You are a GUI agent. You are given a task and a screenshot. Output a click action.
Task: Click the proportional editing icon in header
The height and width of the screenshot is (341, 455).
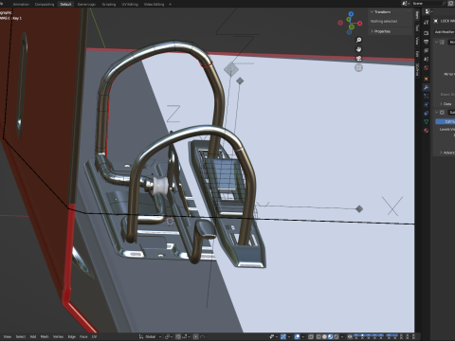pyautogui.click(x=196, y=336)
